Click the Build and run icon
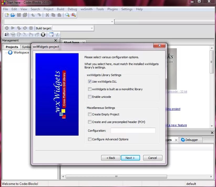 pos(19,28)
